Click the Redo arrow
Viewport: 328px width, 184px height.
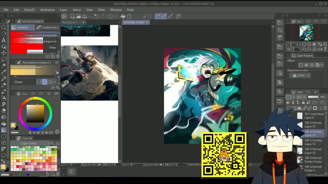102,16
